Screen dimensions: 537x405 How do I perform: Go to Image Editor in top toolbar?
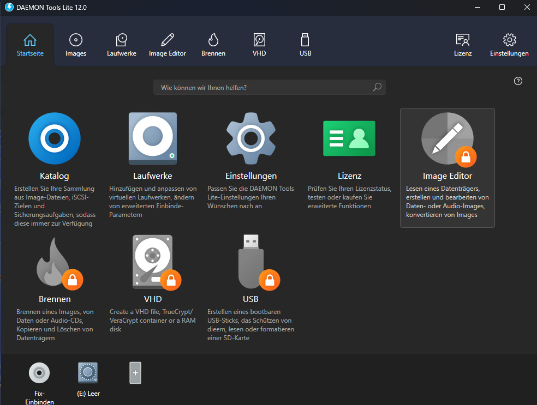[168, 45]
